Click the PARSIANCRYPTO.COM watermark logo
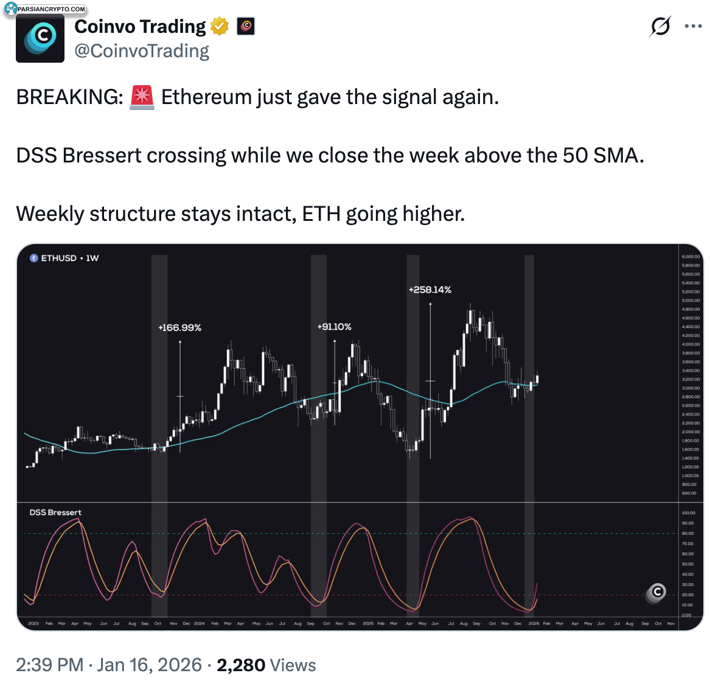Image resolution: width=710 pixels, height=687 pixels. pos(11,9)
